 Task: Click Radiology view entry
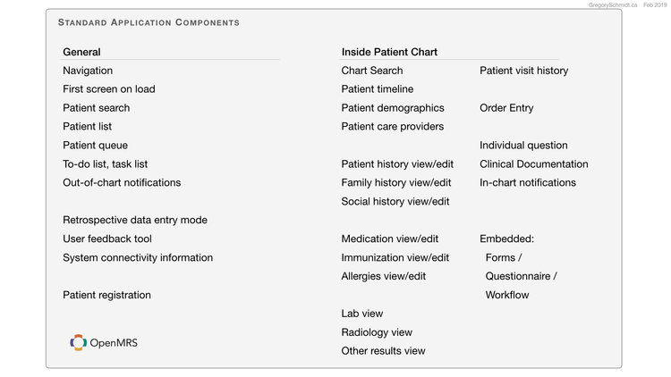click(x=377, y=333)
